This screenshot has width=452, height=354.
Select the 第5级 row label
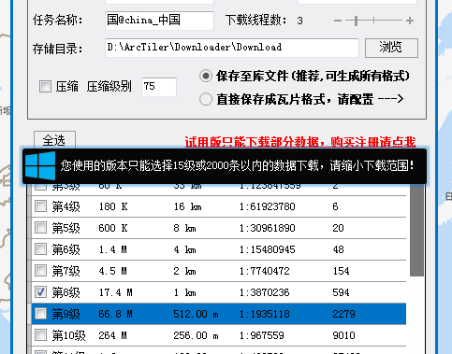(x=66, y=228)
